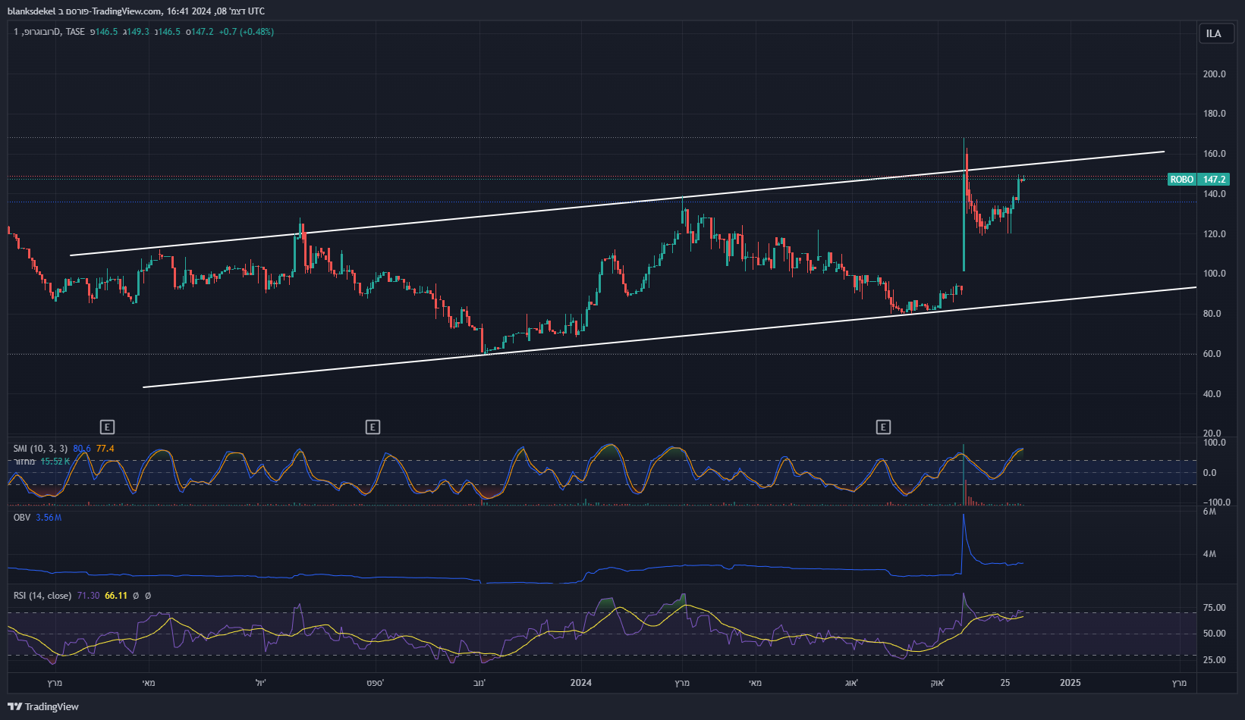This screenshot has width=1245, height=720.
Task: Click the OBV indicator title
Action: point(22,518)
